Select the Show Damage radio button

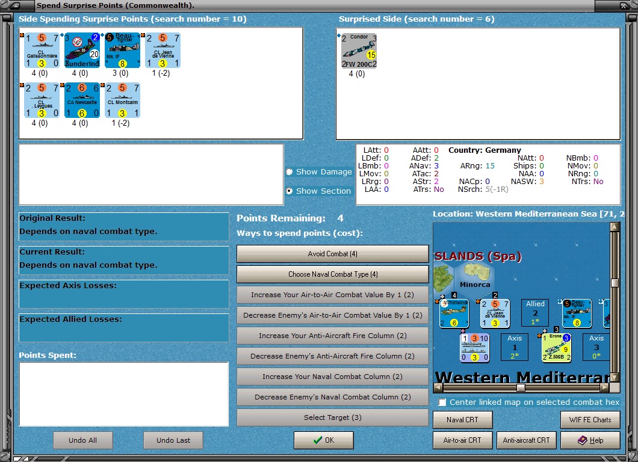(290, 171)
